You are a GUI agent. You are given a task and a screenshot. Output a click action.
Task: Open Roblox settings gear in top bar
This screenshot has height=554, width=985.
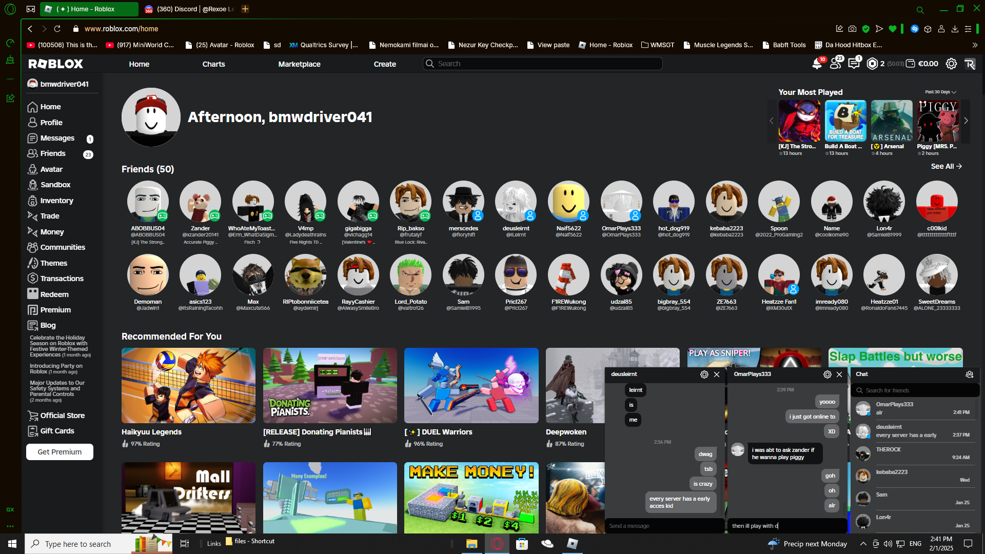[951, 64]
